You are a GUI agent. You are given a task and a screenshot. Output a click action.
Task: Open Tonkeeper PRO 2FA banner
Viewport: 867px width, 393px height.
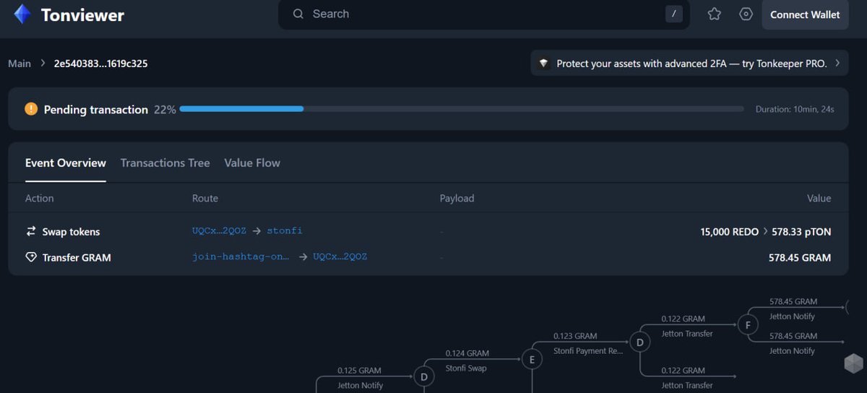coord(689,64)
